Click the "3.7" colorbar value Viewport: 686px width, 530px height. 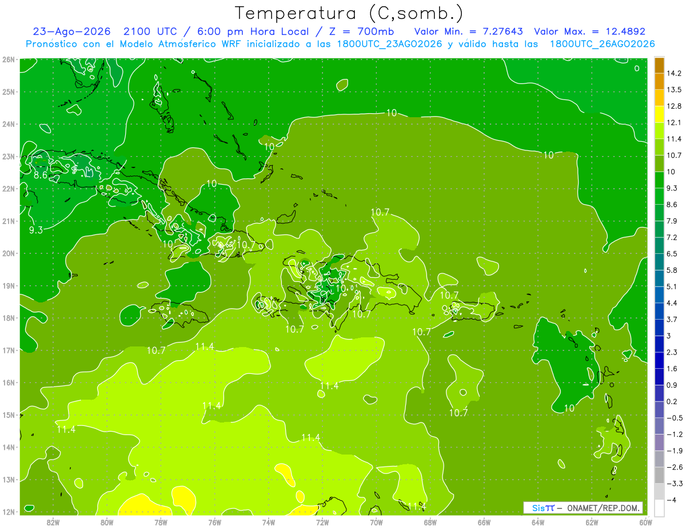pyautogui.click(x=672, y=319)
